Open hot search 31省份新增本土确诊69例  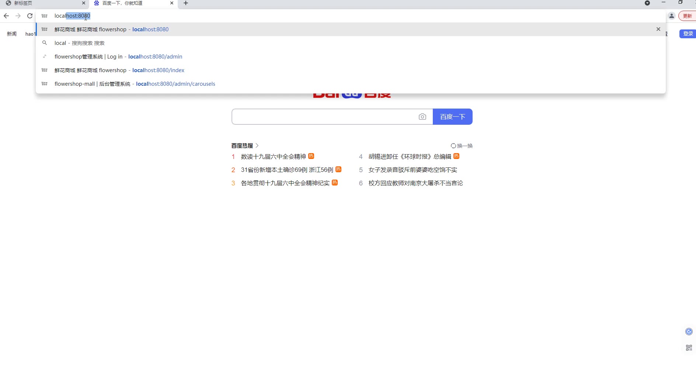coord(287,170)
